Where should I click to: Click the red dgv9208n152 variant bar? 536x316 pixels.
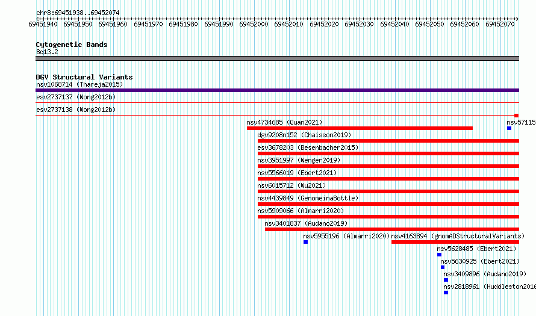coord(388,141)
